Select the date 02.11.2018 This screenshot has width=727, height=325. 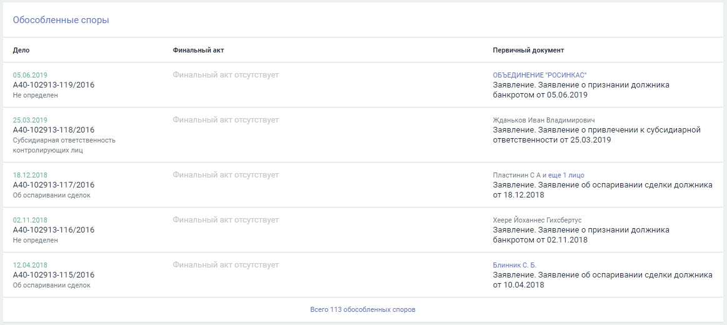pos(30,220)
